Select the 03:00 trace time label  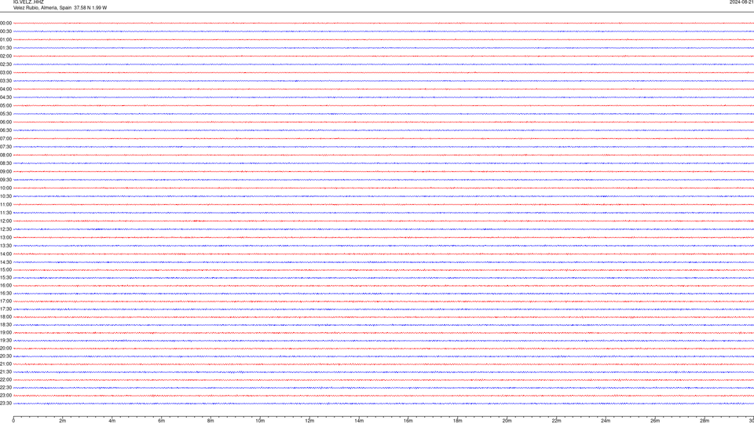coord(5,72)
